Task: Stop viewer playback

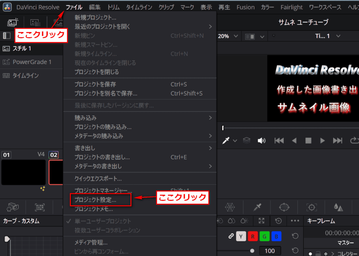Action: pos(308,140)
